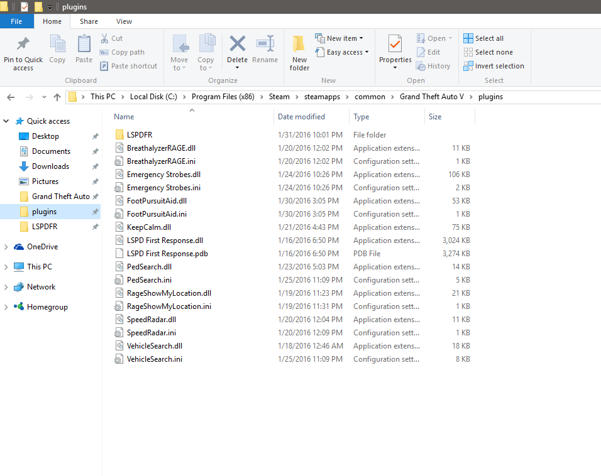
Task: Select the KeepCalm.dll file
Action: (x=149, y=227)
